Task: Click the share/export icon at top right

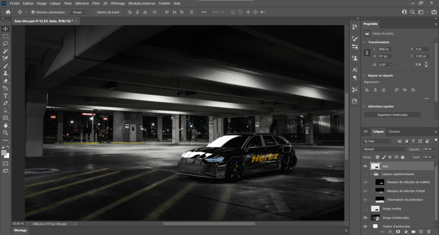Action: coord(434,12)
